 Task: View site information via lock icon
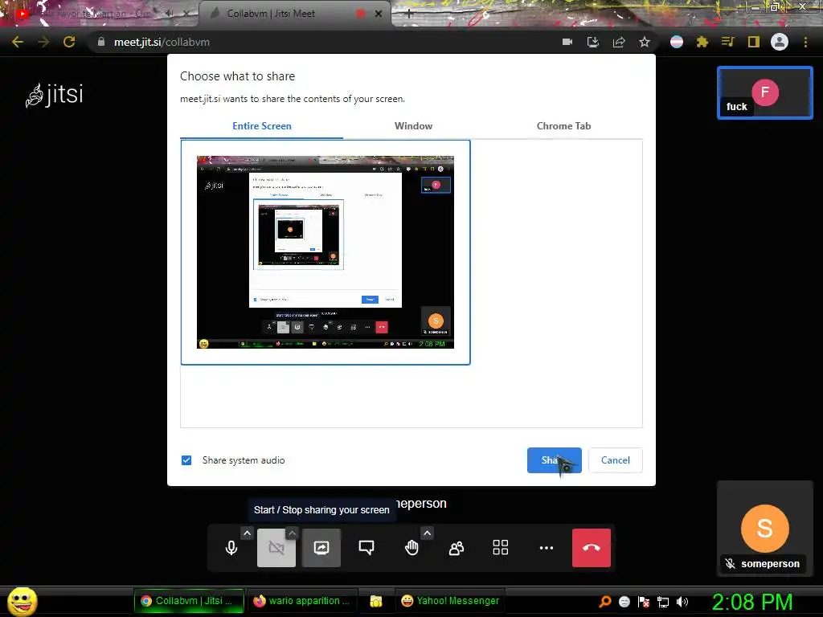click(x=101, y=42)
